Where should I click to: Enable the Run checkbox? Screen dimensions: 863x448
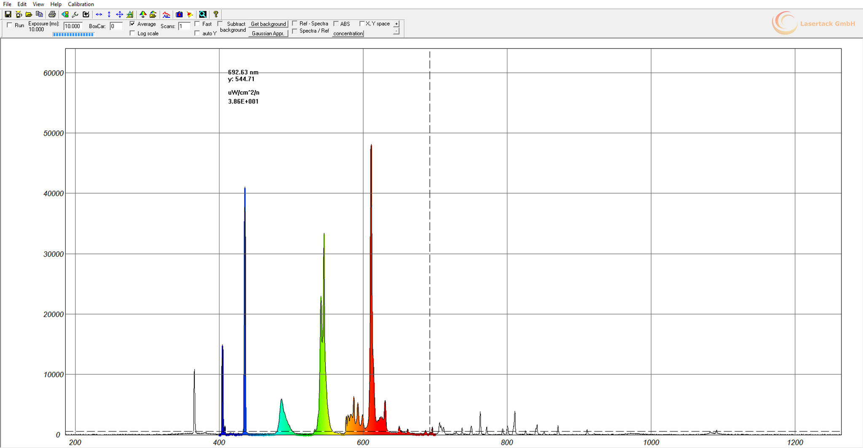click(10, 25)
